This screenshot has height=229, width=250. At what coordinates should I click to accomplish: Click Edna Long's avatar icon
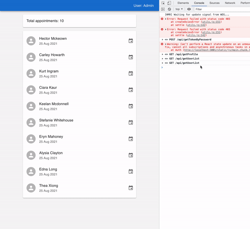coord(31,171)
